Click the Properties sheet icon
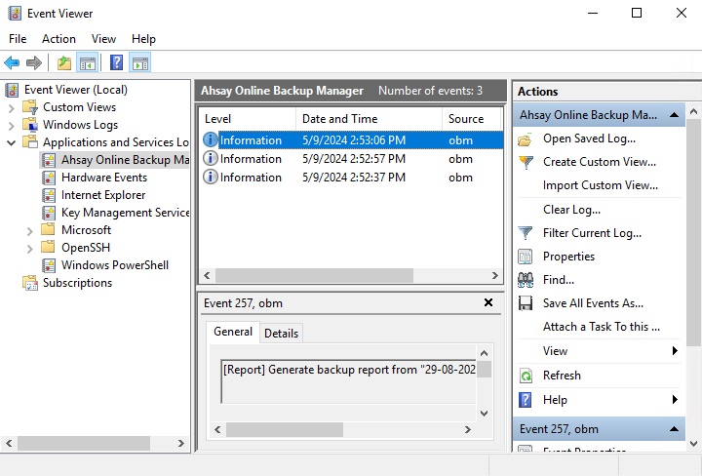Viewport: 702px width, 476px height. [526, 257]
